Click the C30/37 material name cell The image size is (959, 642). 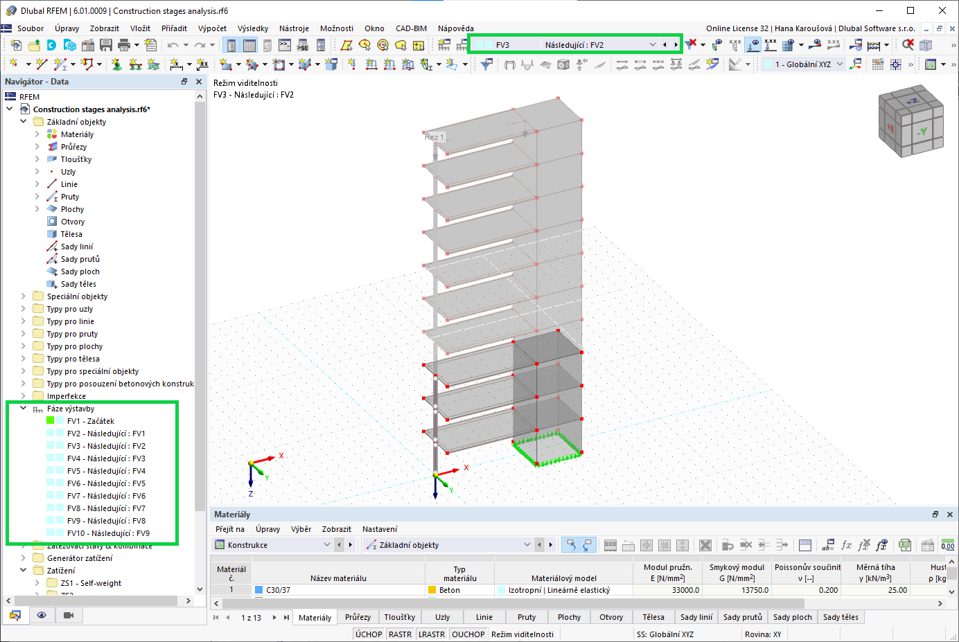338,590
